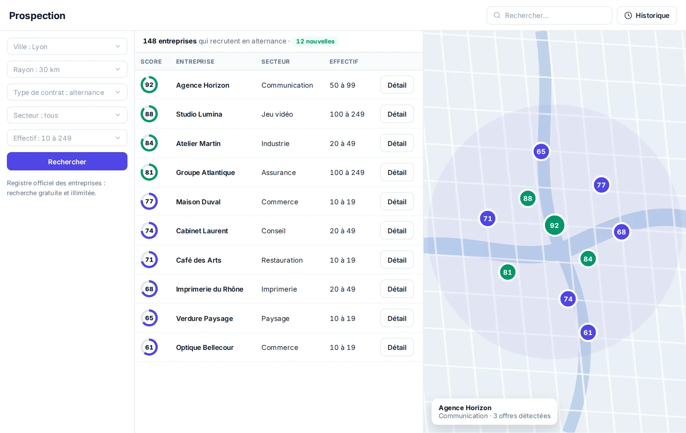Click the EFFECTIF column header
The height and width of the screenshot is (433, 686).
tap(344, 61)
